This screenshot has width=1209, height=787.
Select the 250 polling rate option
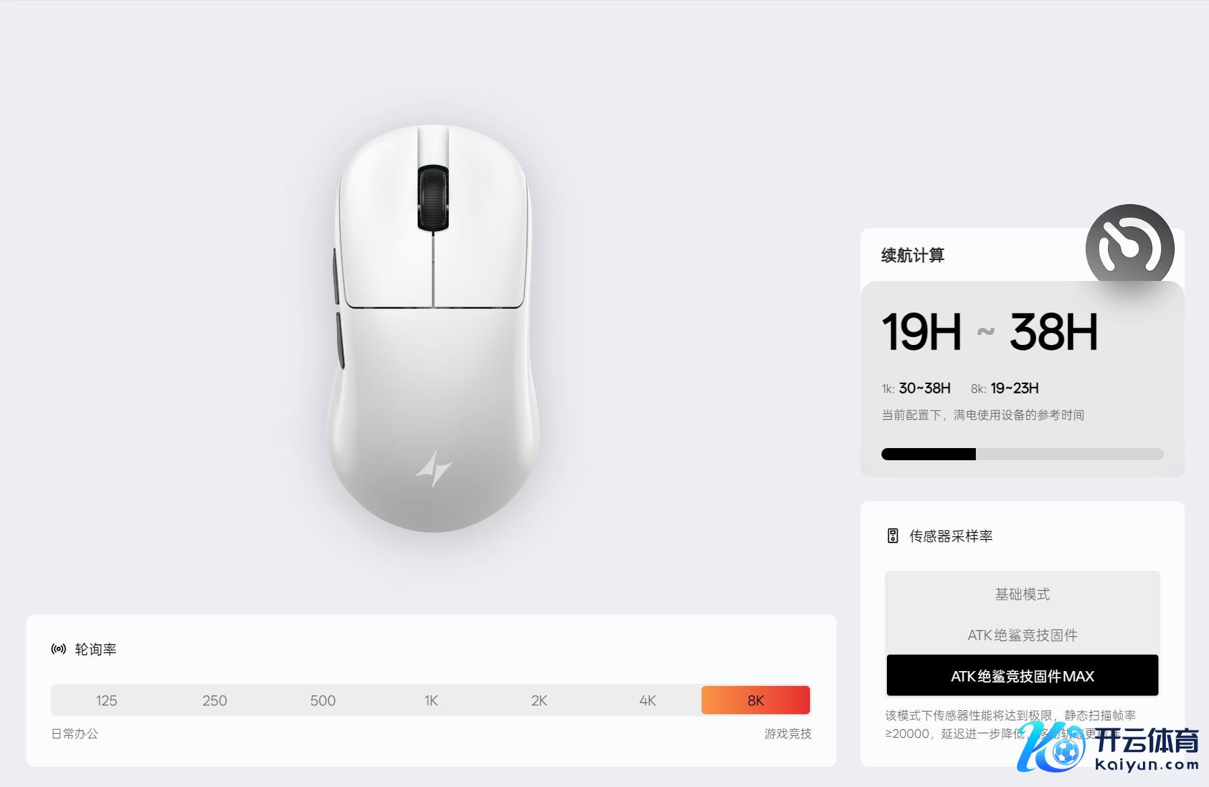215,700
